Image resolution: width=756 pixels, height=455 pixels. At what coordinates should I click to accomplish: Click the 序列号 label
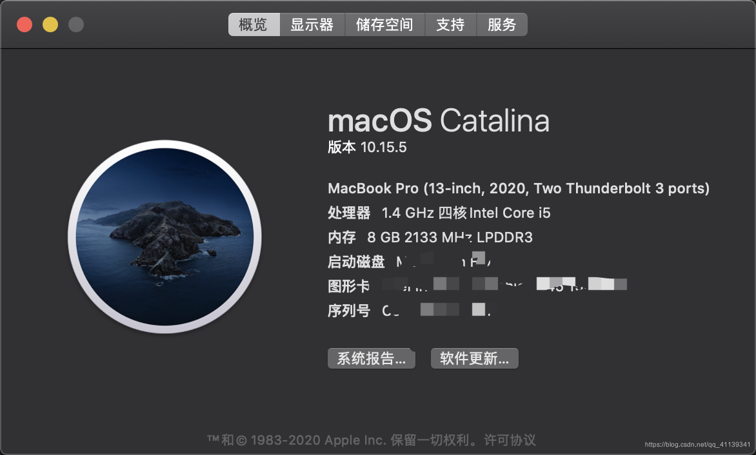click(x=349, y=311)
